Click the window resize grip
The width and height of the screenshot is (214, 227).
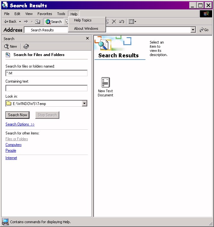pos(210,223)
